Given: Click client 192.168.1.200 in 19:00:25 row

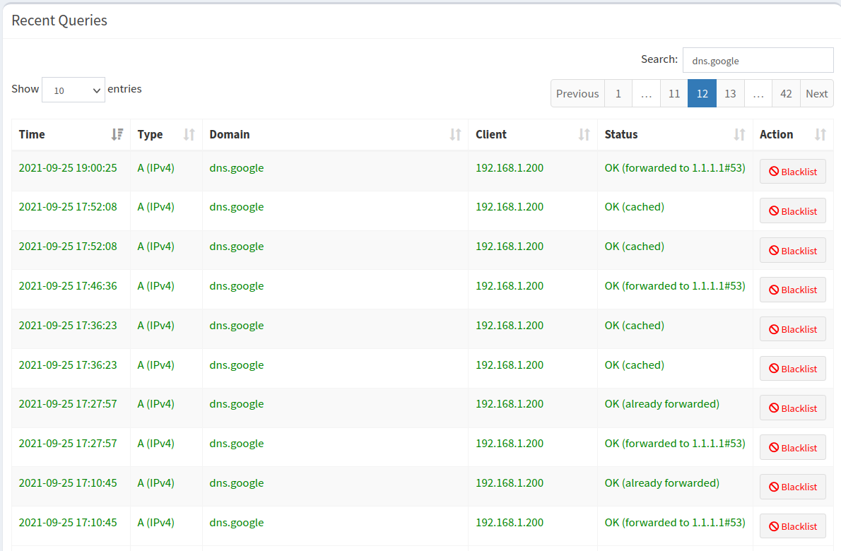Looking at the screenshot, I should 510,167.
